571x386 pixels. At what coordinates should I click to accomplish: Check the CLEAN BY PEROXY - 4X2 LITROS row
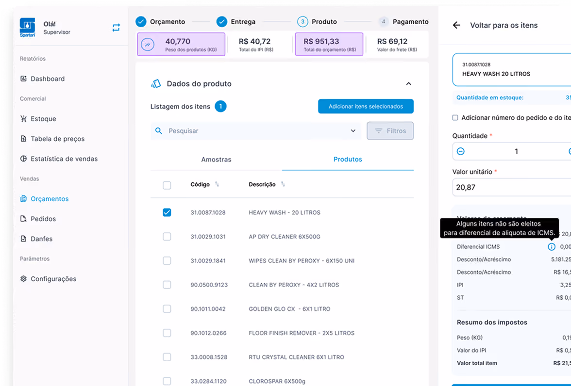[167, 285]
